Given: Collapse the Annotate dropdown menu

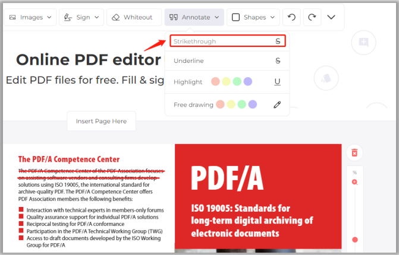Looking at the screenshot, I should [x=194, y=17].
